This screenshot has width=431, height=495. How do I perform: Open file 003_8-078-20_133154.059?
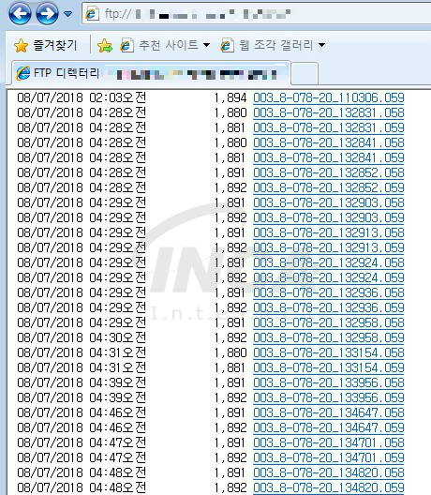(329, 367)
